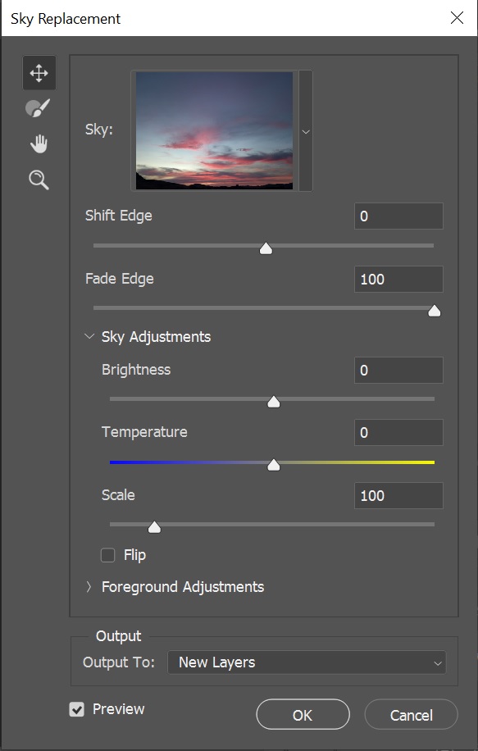This screenshot has height=751, width=478.
Task: Select the Zoom magnifier tool
Action: (39, 180)
